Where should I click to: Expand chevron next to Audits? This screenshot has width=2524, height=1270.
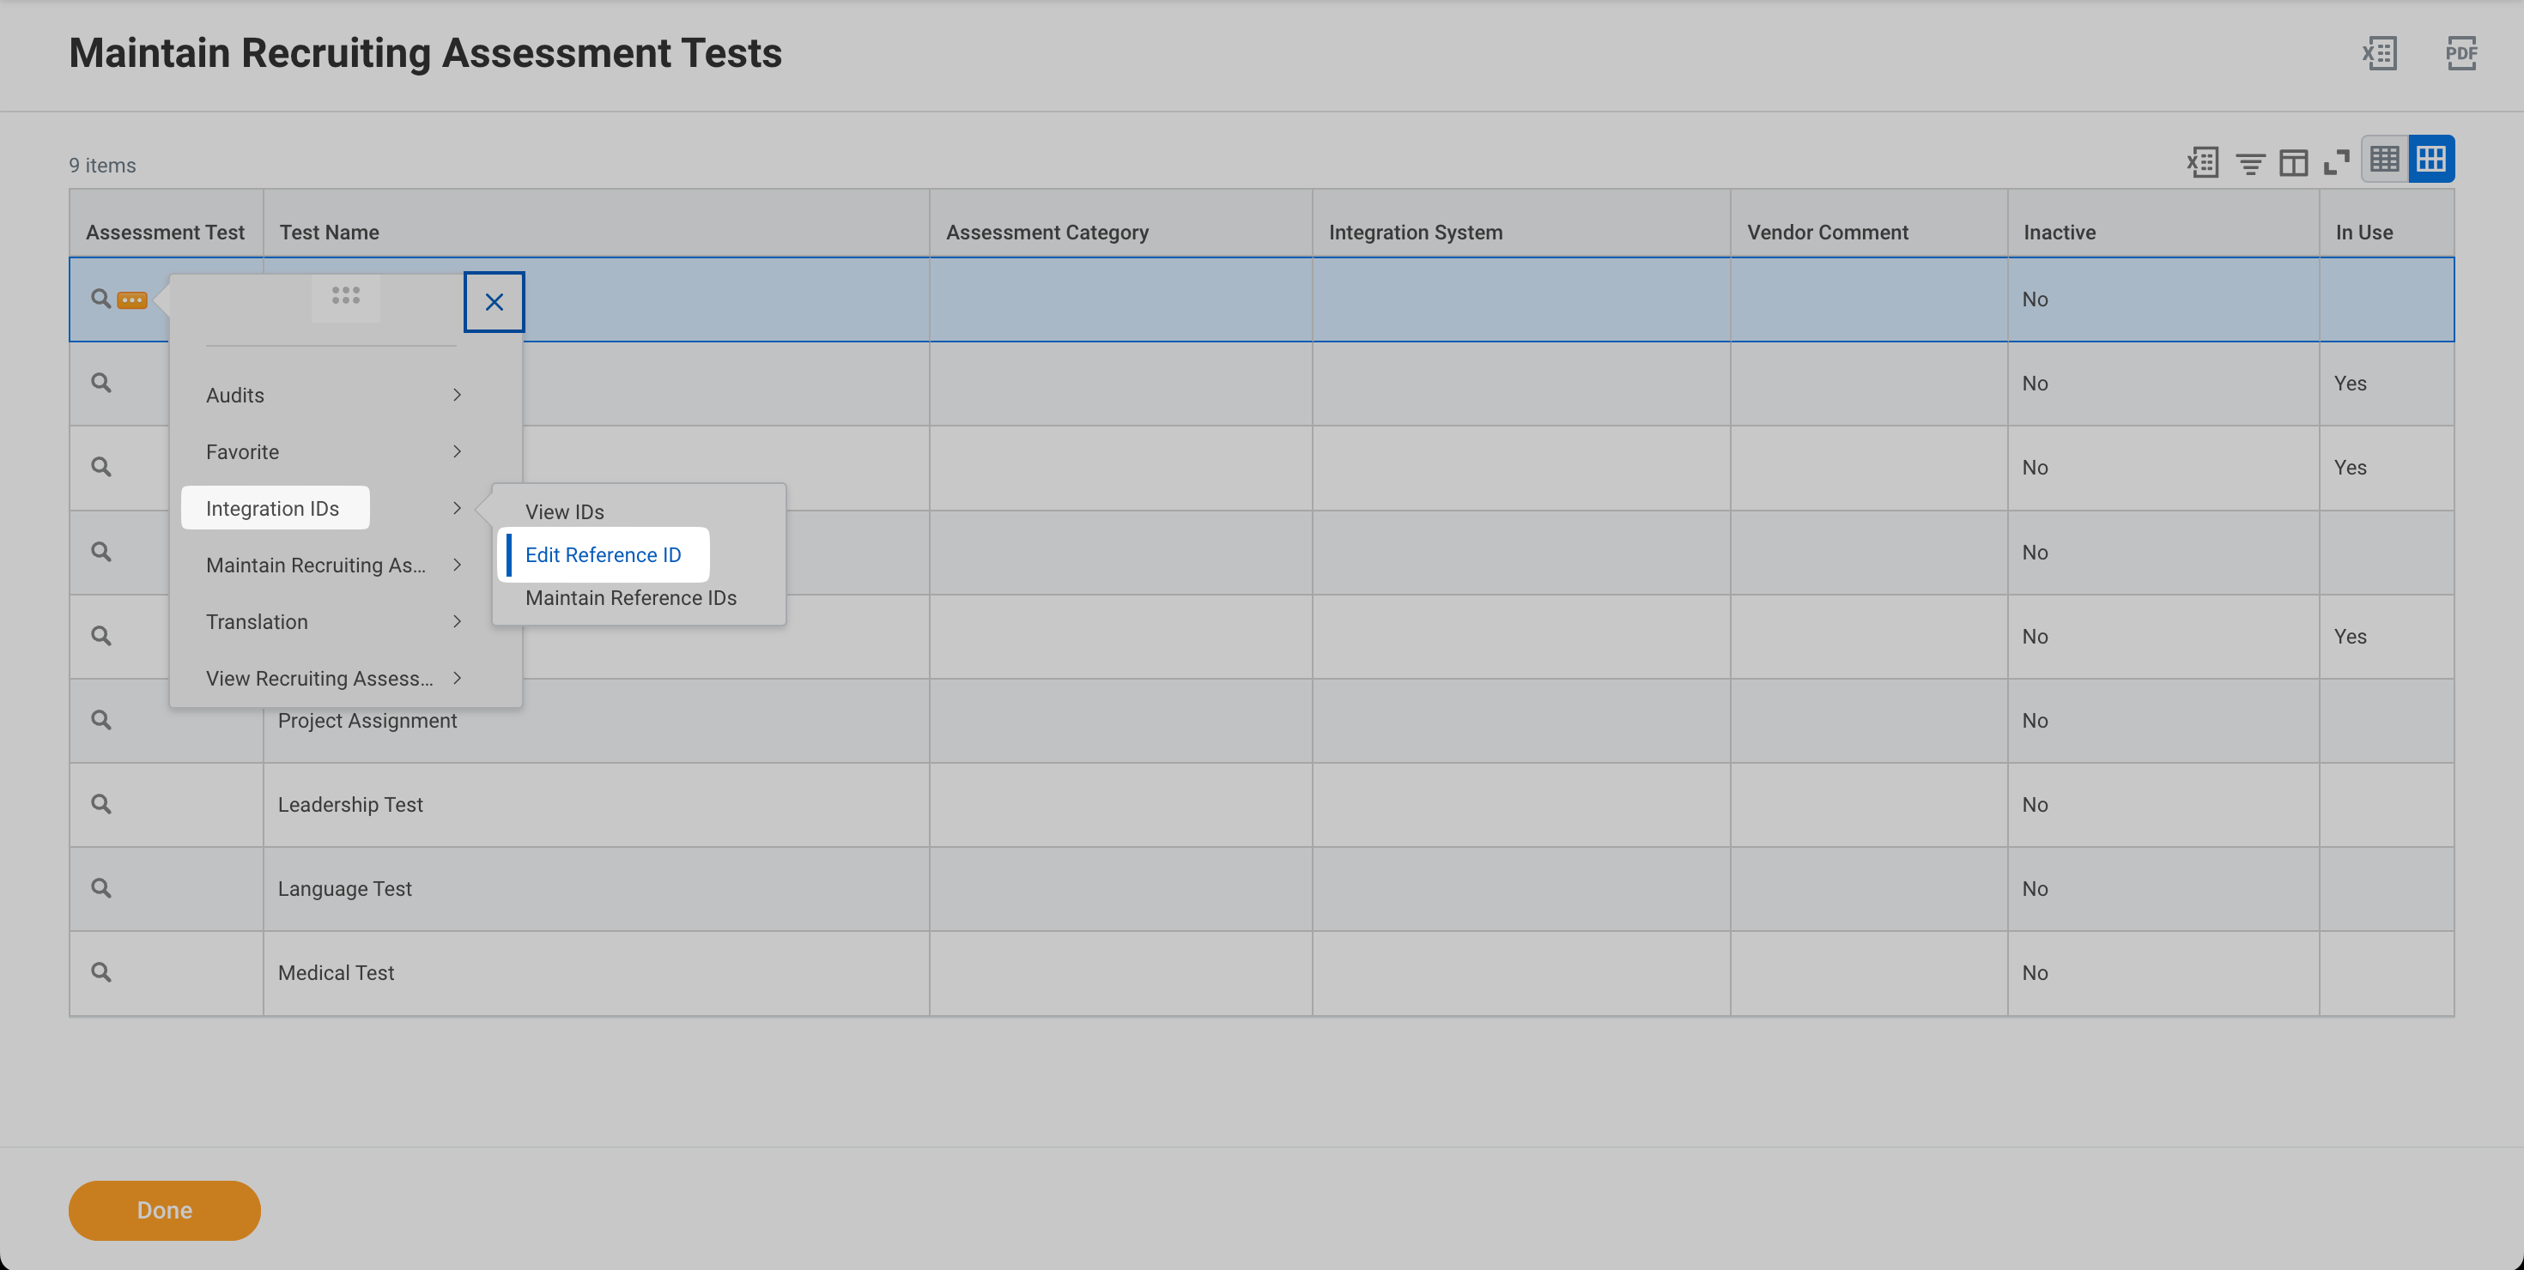457,395
